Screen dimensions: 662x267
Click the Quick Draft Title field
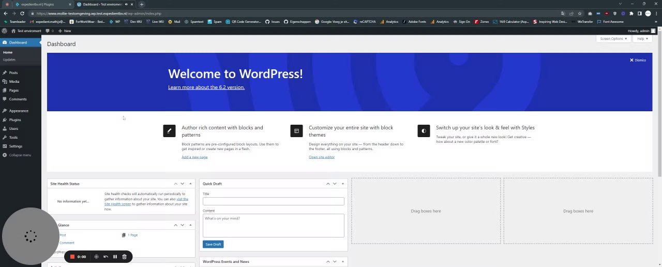click(x=273, y=201)
